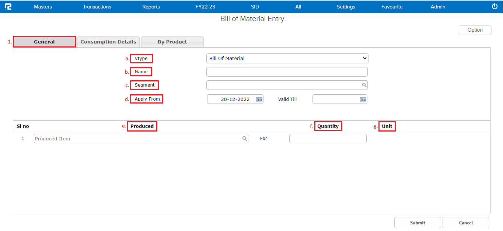The image size is (503, 231).
Task: Click the power logout icon
Action: coord(495,7)
